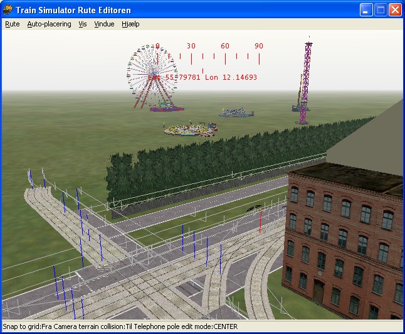Open the Vis menu

click(83, 24)
